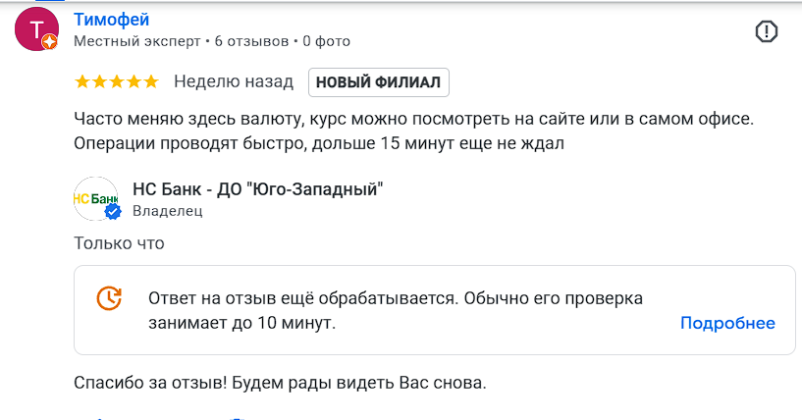Open reviewer profile via name Тимофей
Image resolution: width=802 pixels, height=420 pixels.
click(x=112, y=19)
